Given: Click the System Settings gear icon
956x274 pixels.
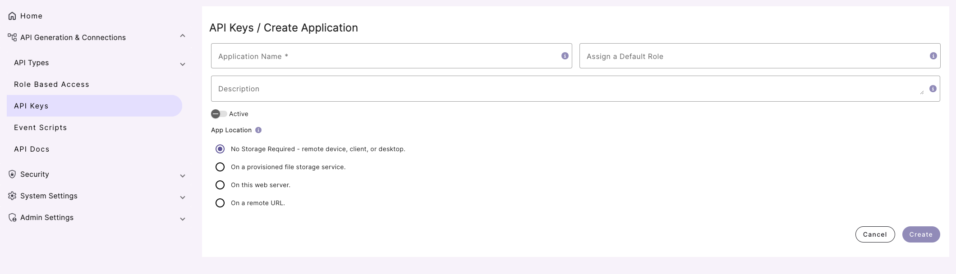Looking at the screenshot, I should (12, 196).
